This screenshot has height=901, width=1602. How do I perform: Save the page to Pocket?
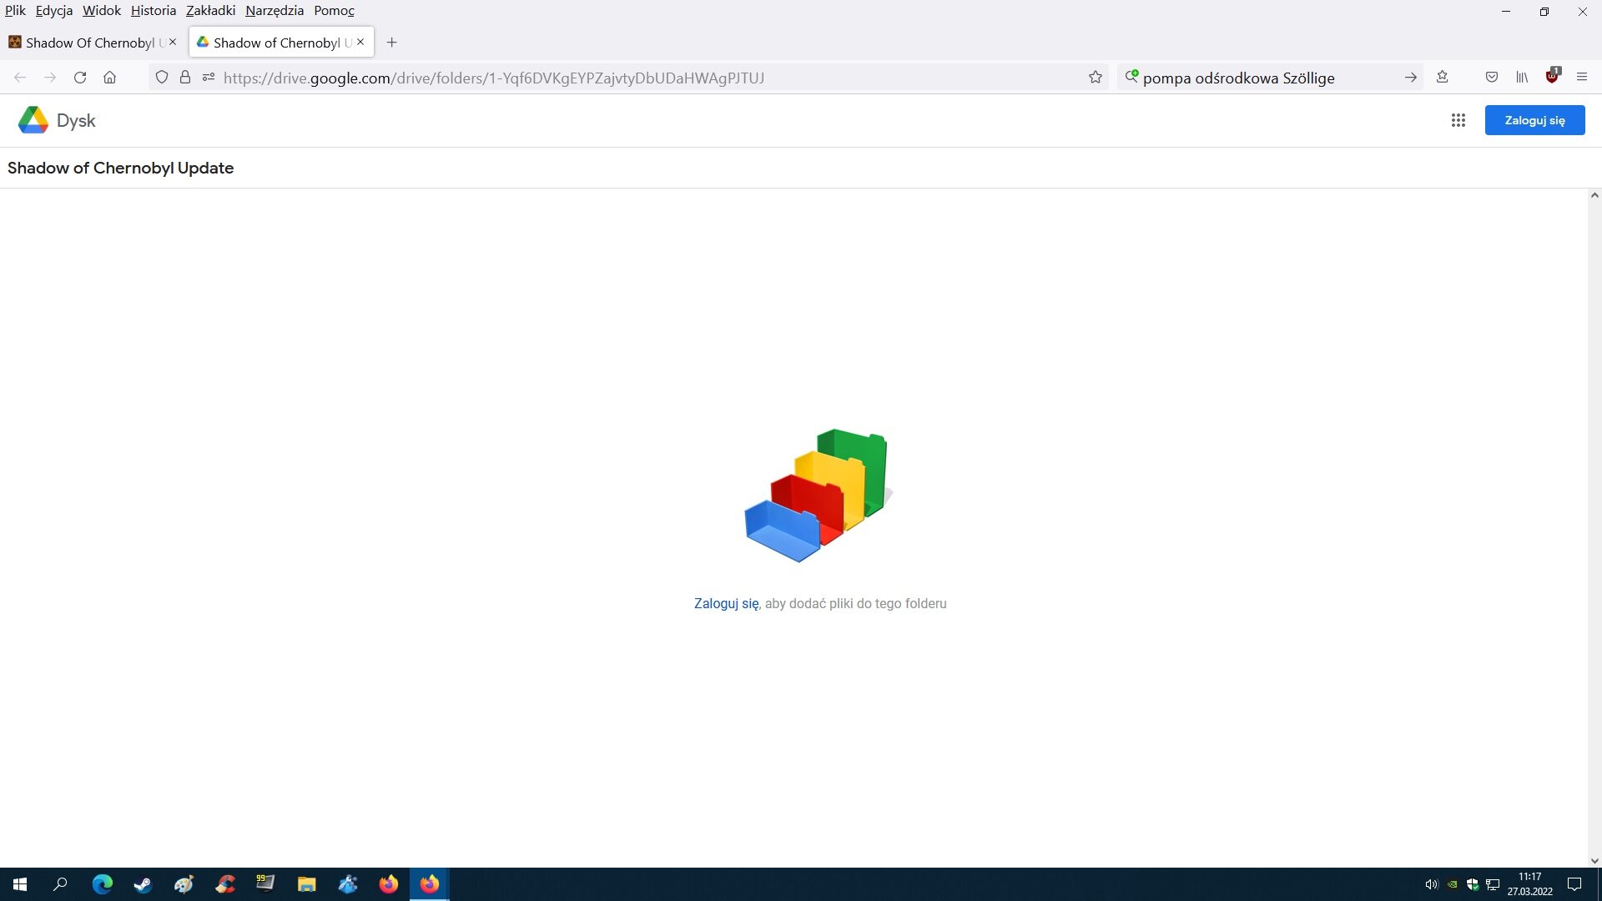tap(1492, 78)
